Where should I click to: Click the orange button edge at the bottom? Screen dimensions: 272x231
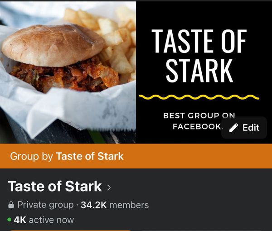70,230
